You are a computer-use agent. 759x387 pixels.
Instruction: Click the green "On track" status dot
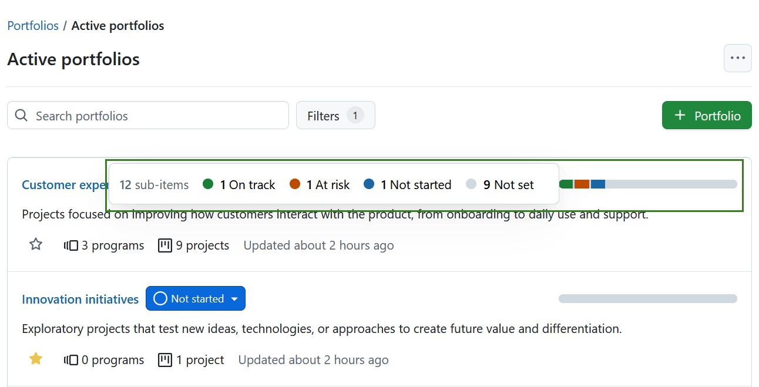point(207,184)
